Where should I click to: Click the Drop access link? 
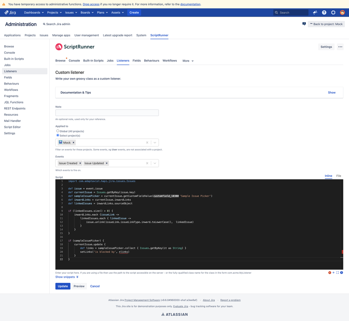click(x=91, y=4)
